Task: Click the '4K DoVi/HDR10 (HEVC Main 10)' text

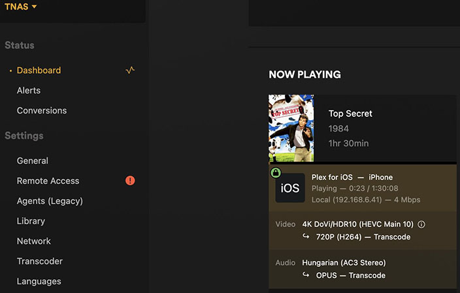Action: click(x=357, y=224)
